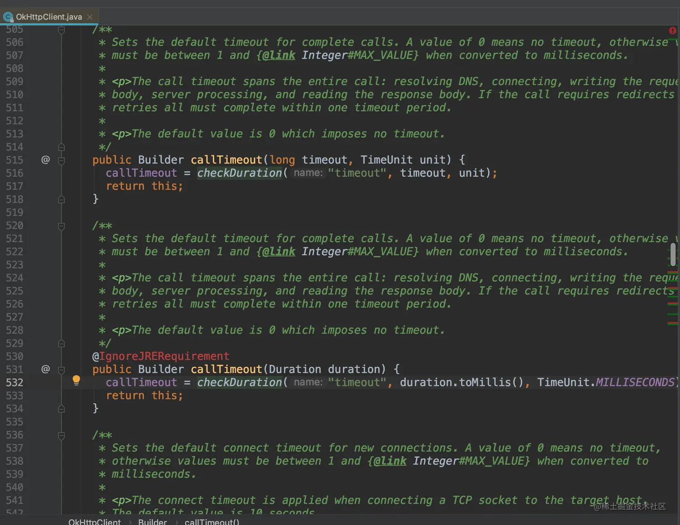Click Duration parameter type on line 531
This screenshot has width=680, height=525.
(x=295, y=369)
